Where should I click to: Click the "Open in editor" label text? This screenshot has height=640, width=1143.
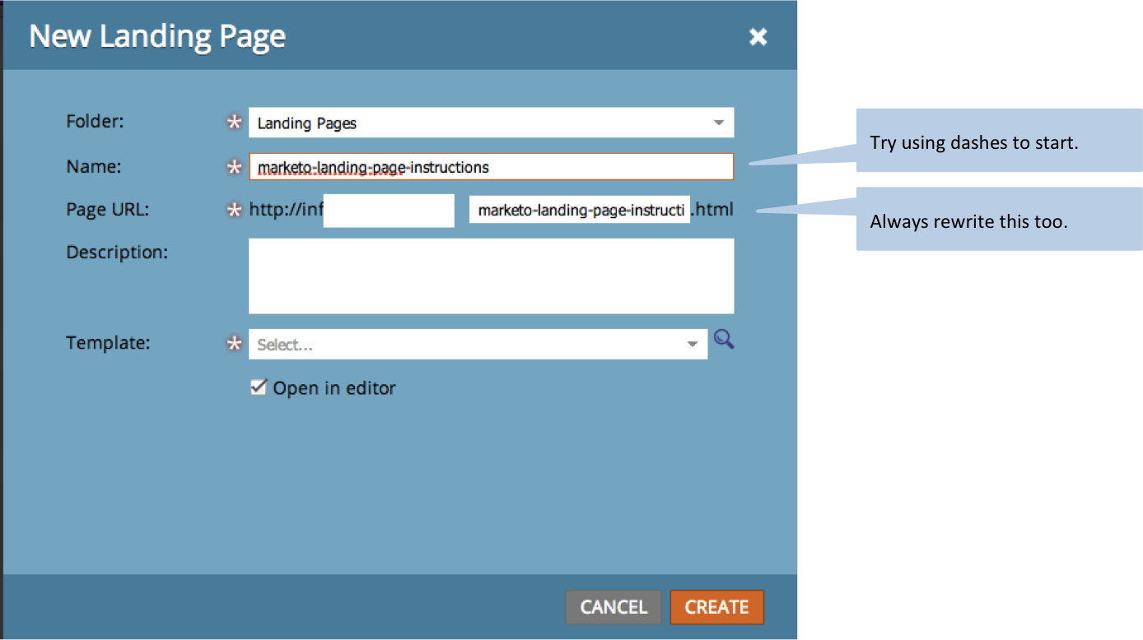(x=334, y=388)
